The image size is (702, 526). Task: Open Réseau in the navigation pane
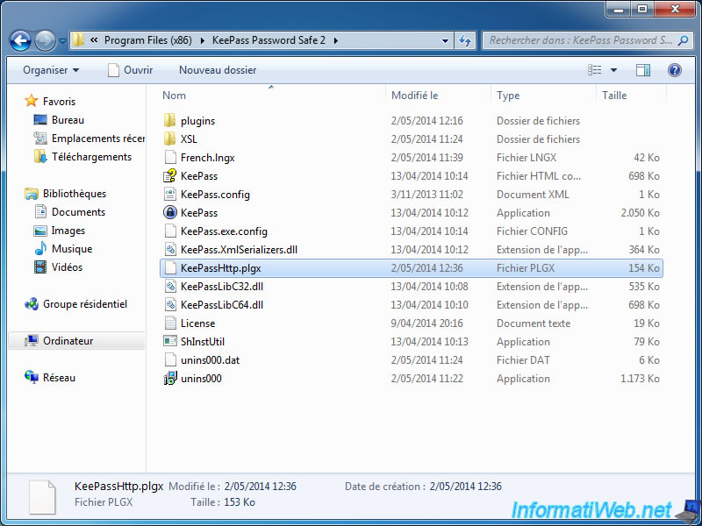(x=59, y=378)
